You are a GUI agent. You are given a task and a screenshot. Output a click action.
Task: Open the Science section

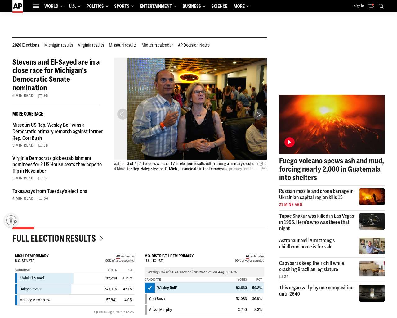pos(219,6)
